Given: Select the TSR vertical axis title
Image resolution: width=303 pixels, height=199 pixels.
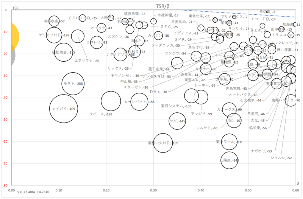Looking at the screenshot, I should click(16, 8).
